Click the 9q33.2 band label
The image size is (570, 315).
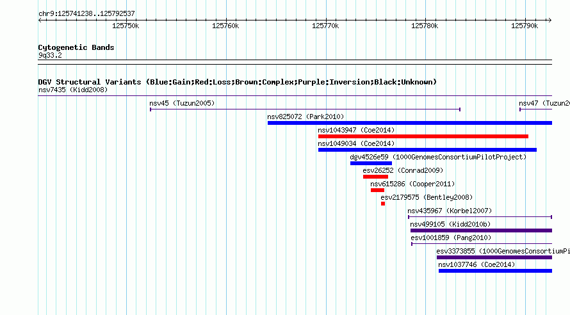tap(50, 55)
